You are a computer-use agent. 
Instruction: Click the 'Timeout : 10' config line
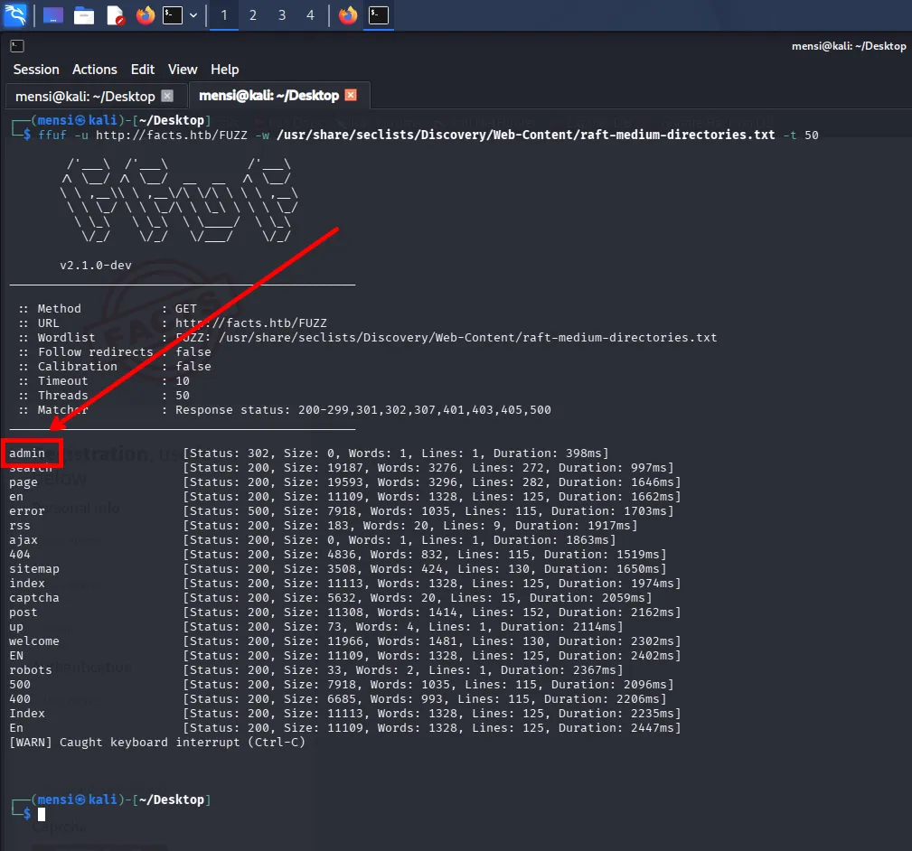coord(104,381)
